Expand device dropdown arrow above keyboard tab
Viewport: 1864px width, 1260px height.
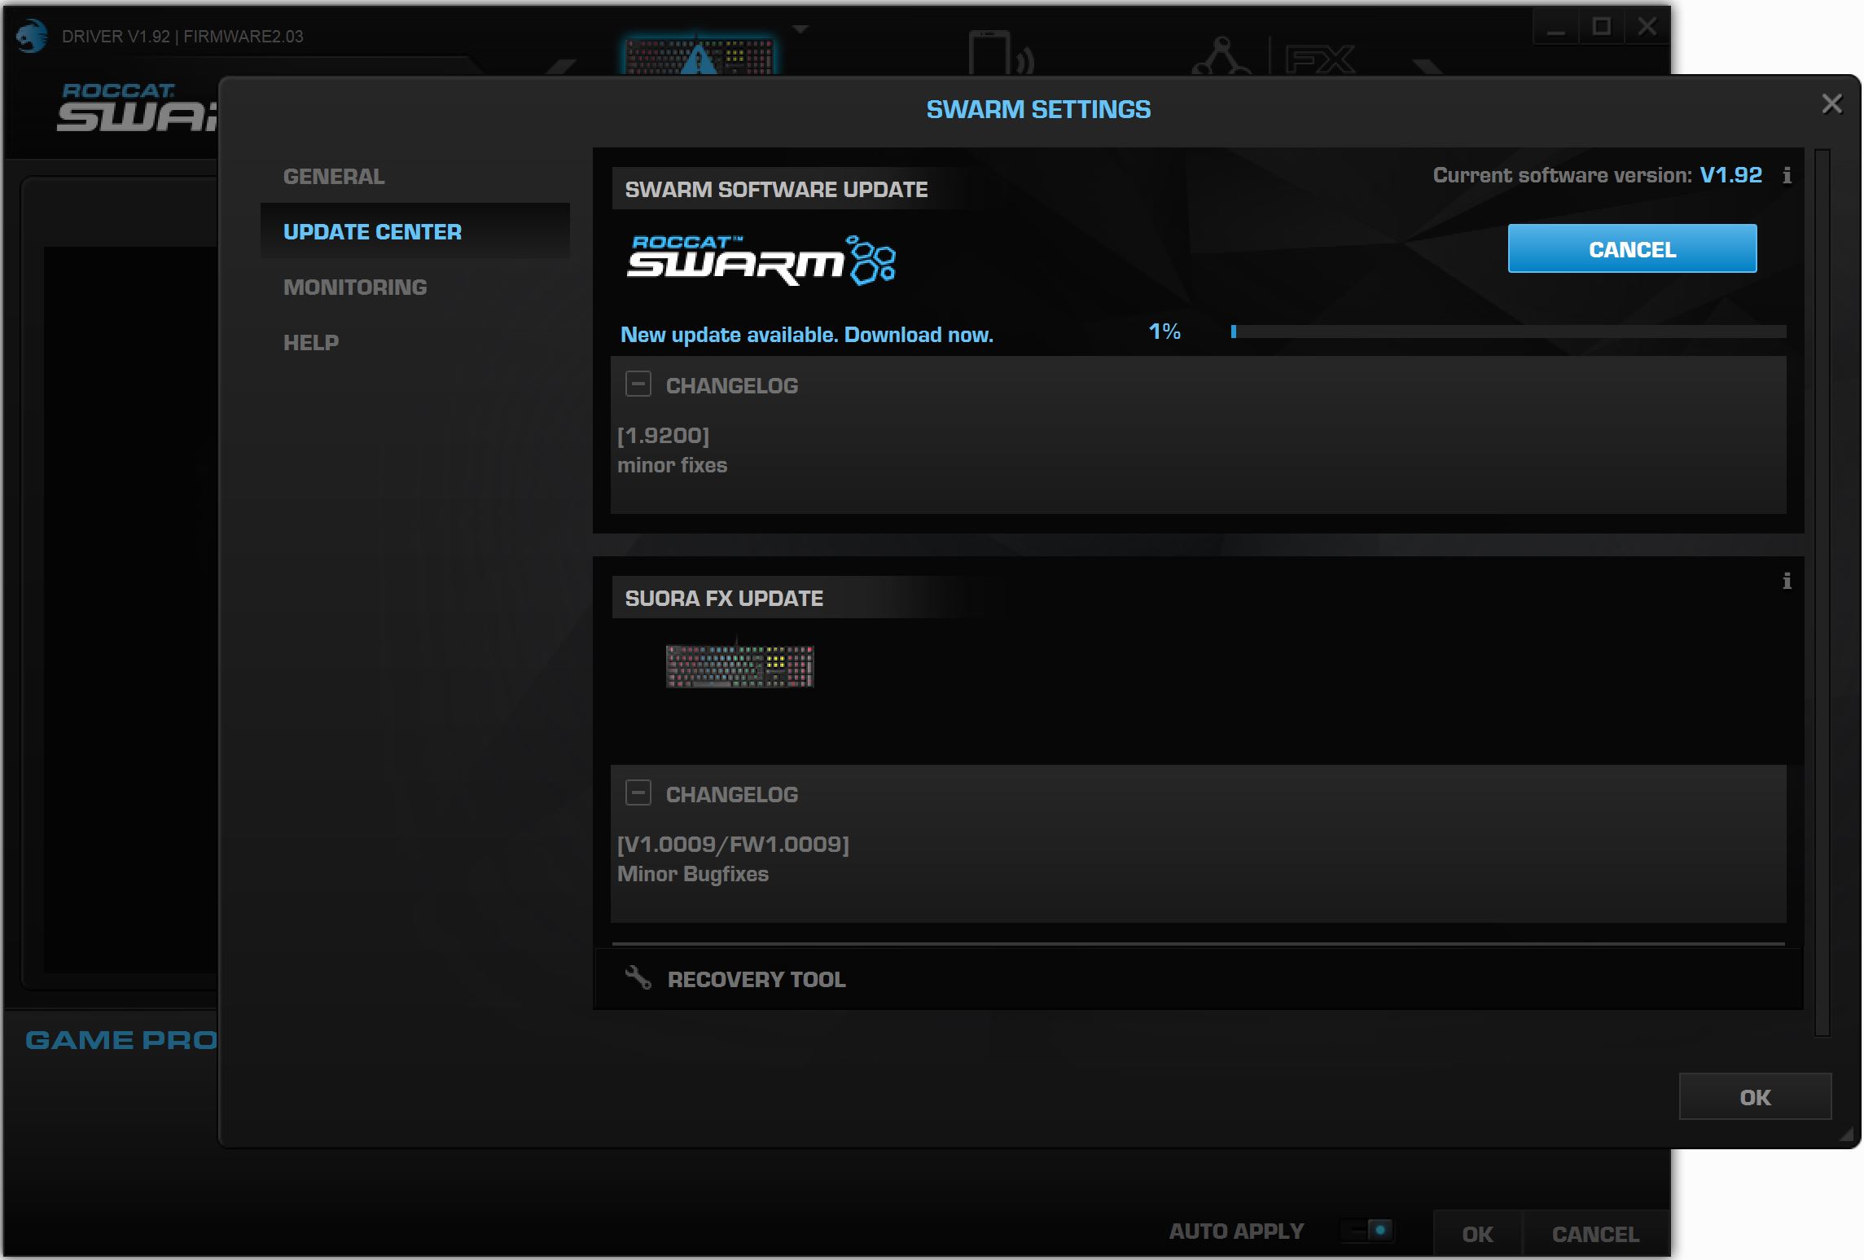[800, 29]
